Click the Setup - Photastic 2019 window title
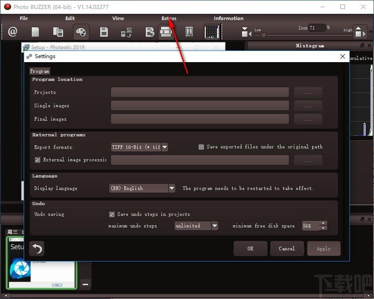Image resolution: width=374 pixels, height=299 pixels. point(58,47)
